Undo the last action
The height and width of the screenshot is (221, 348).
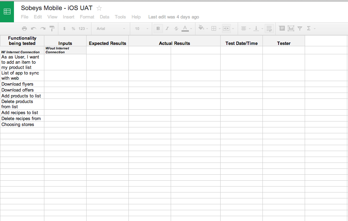(34, 29)
